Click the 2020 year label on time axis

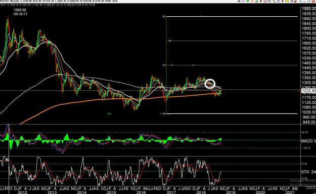[x=260, y=192]
